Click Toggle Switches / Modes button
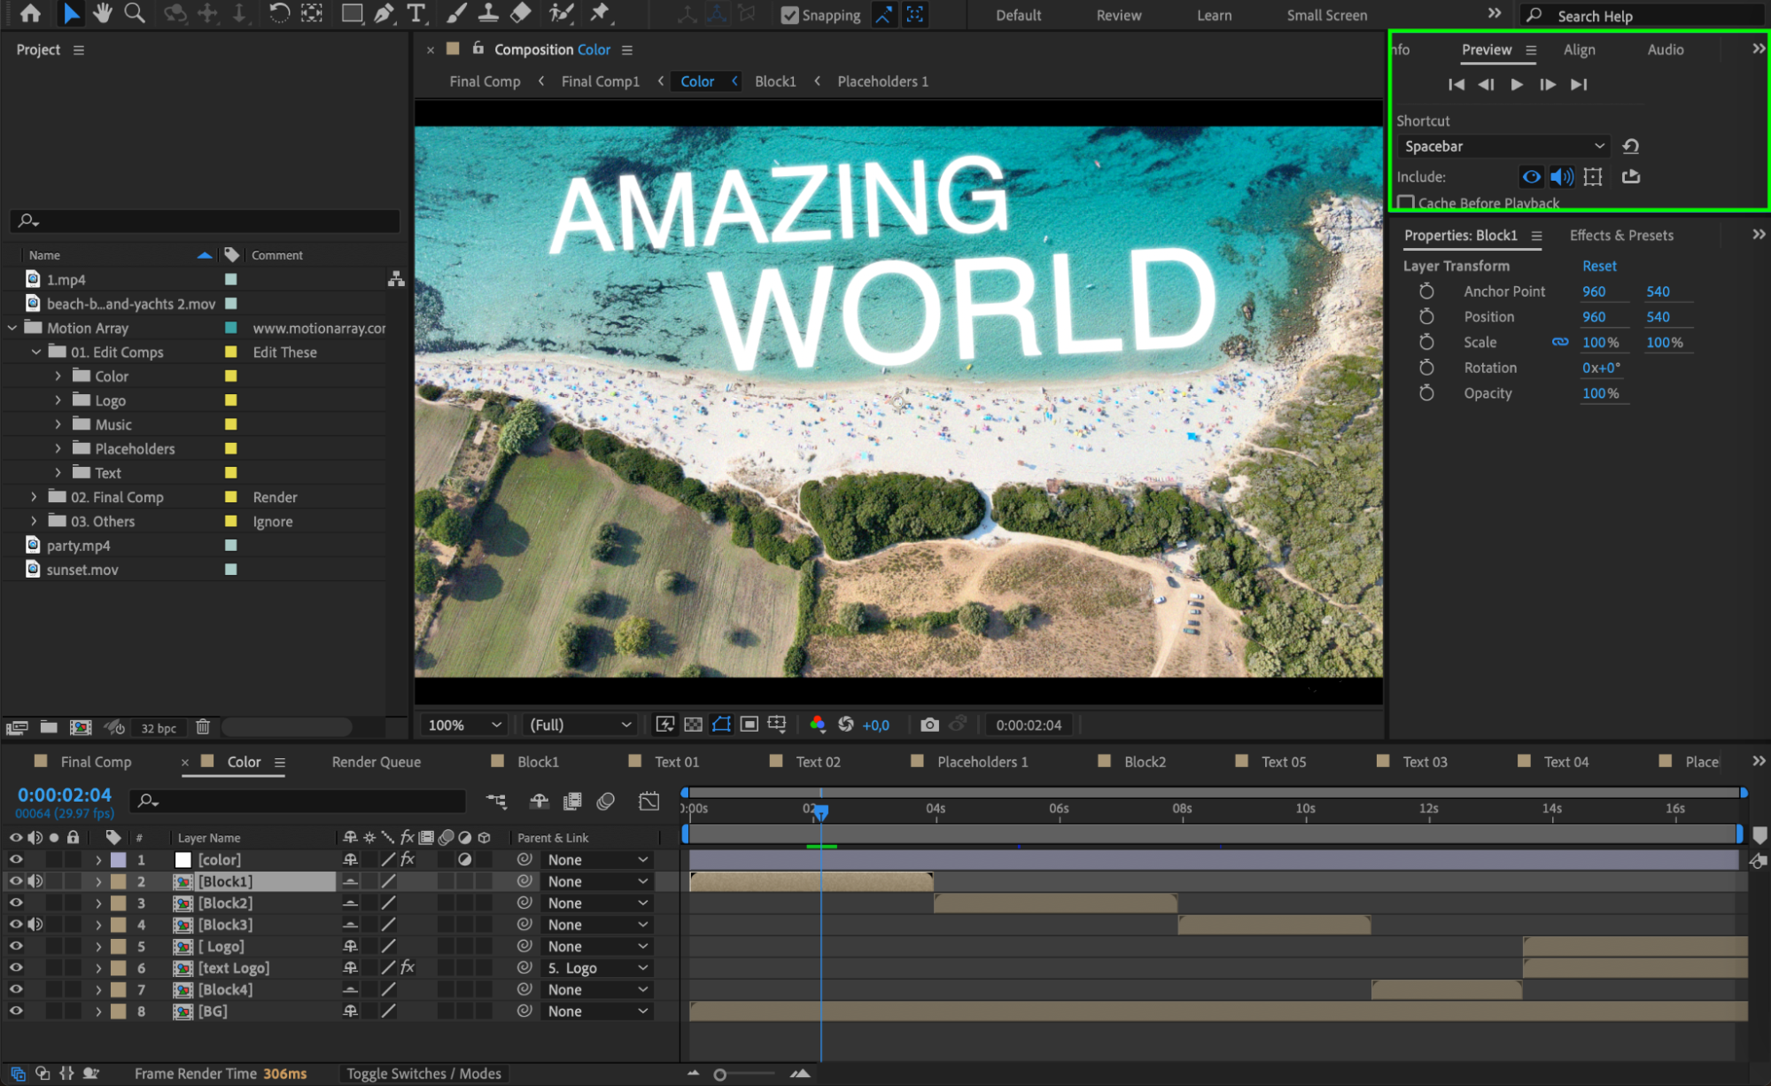Viewport: 1771px width, 1086px height. [423, 1074]
